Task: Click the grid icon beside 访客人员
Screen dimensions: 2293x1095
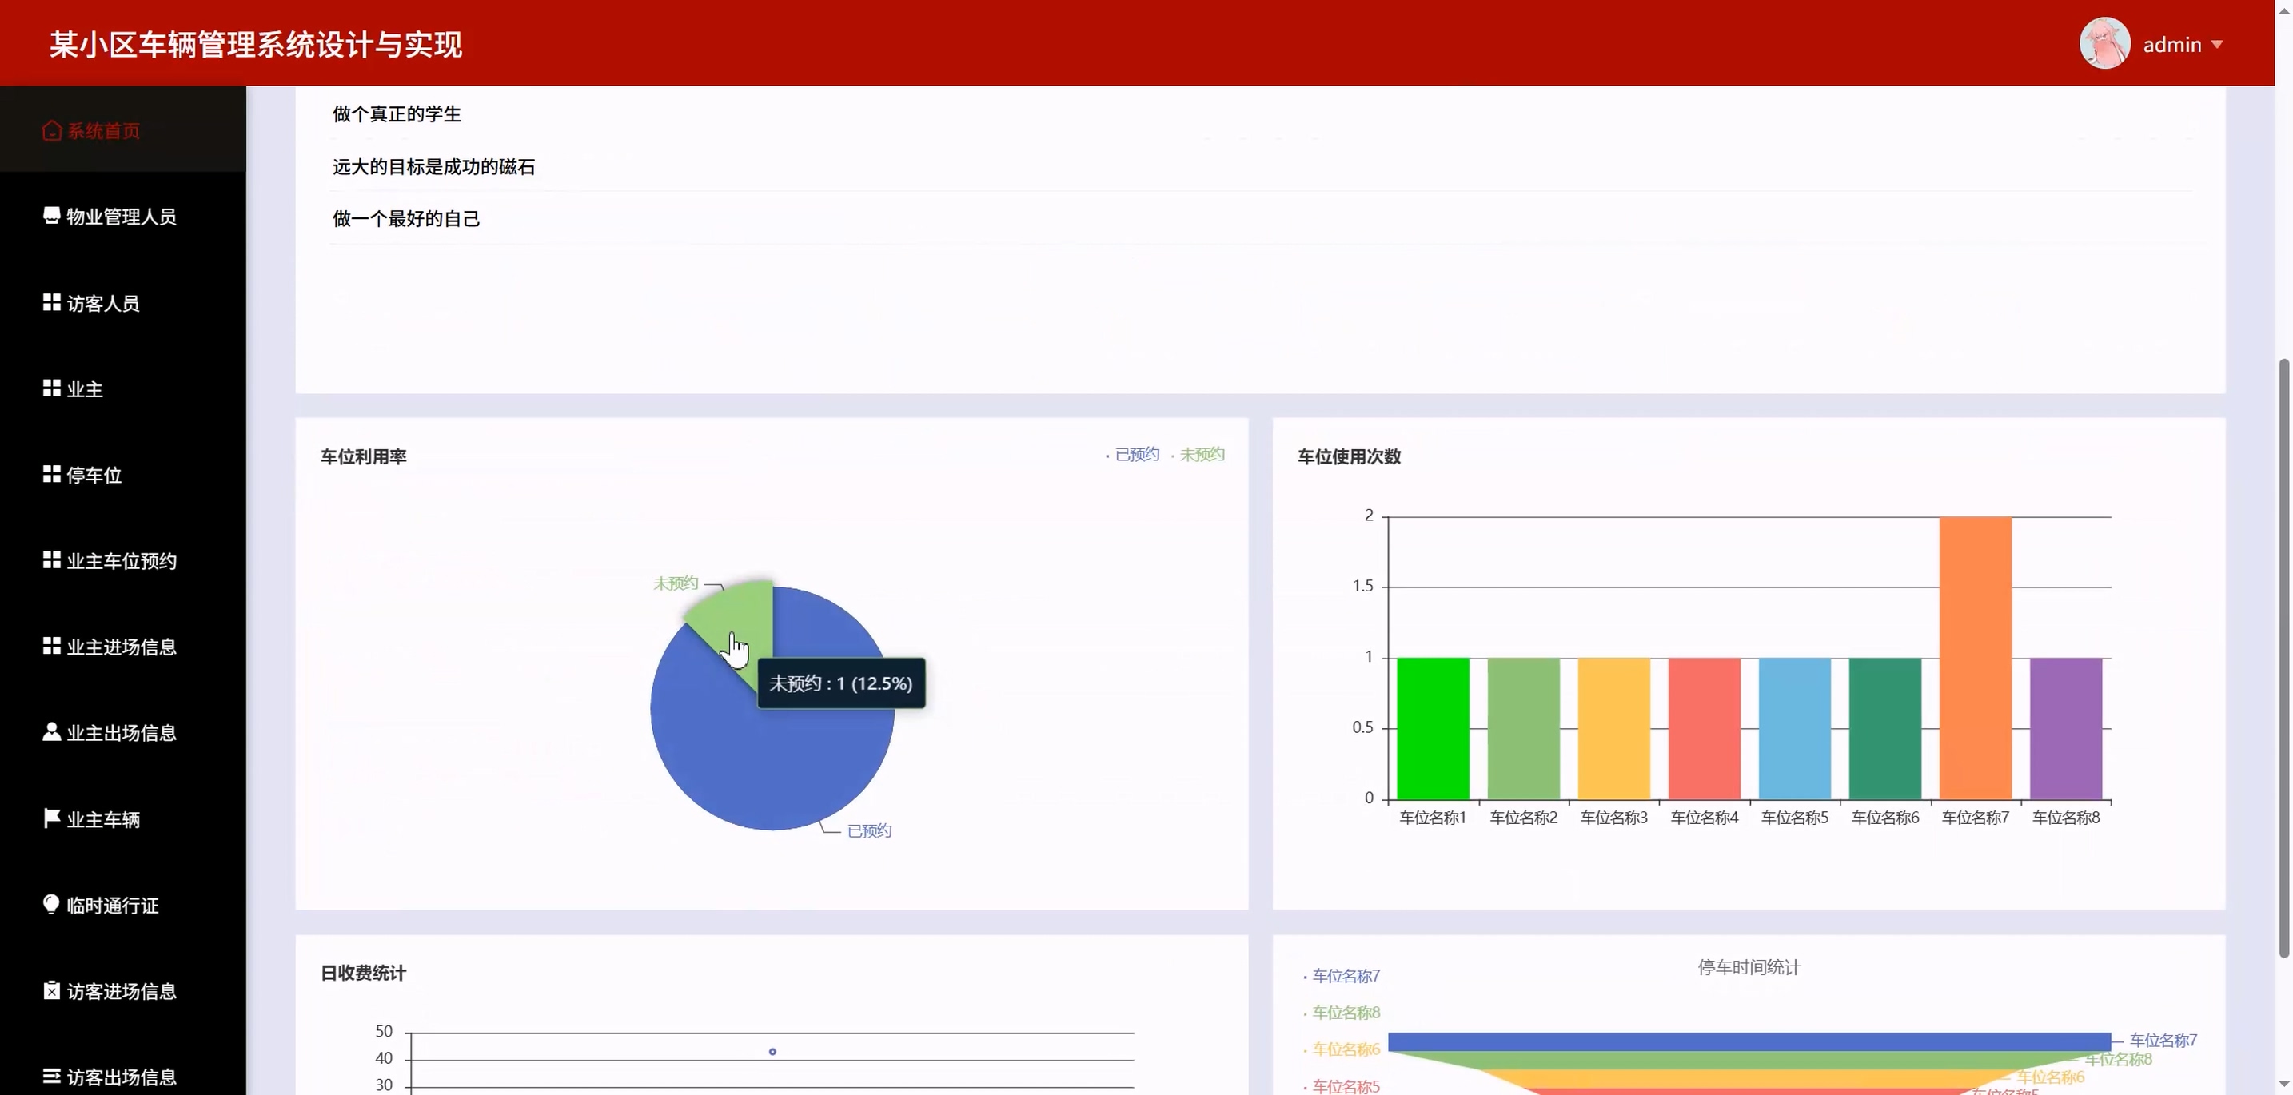Action: click(x=52, y=302)
